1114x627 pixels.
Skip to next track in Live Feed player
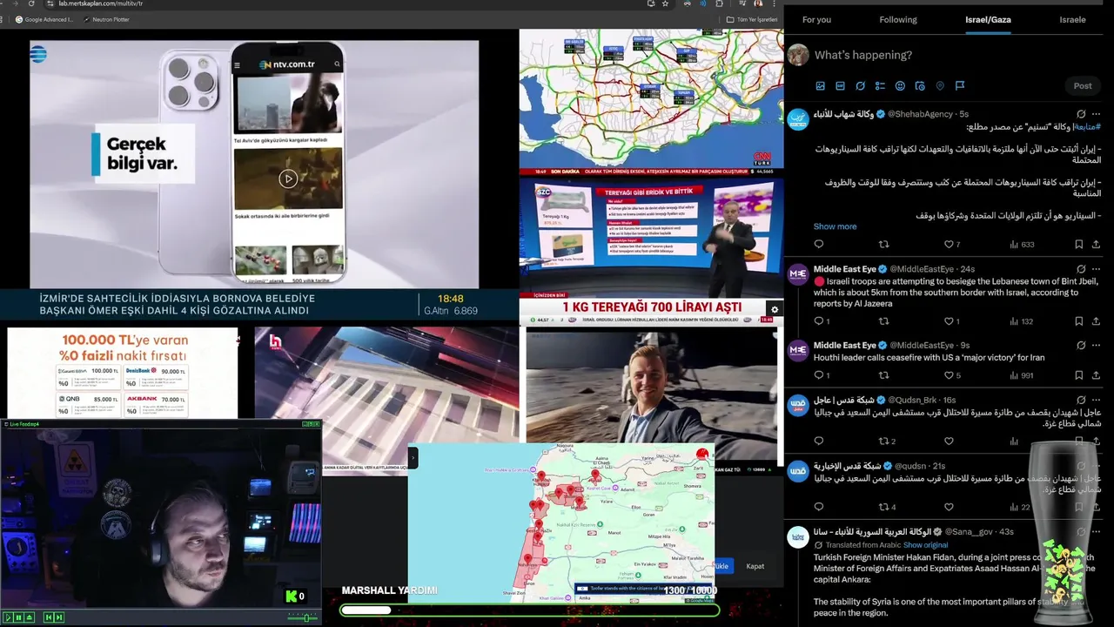point(58,617)
